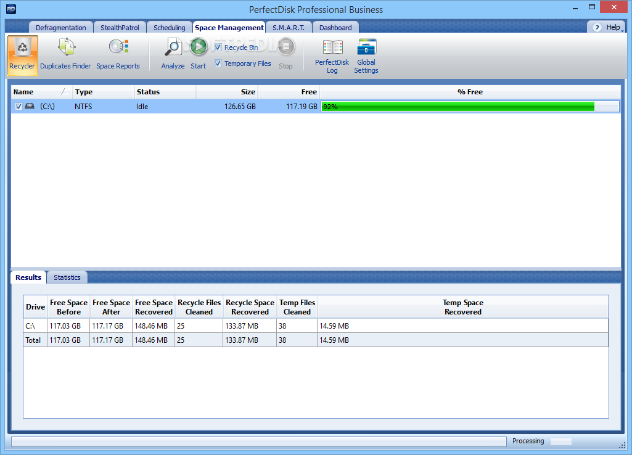Maximize the PerfectDisk window
Image resolution: width=632 pixels, height=455 pixels.
coord(592,7)
